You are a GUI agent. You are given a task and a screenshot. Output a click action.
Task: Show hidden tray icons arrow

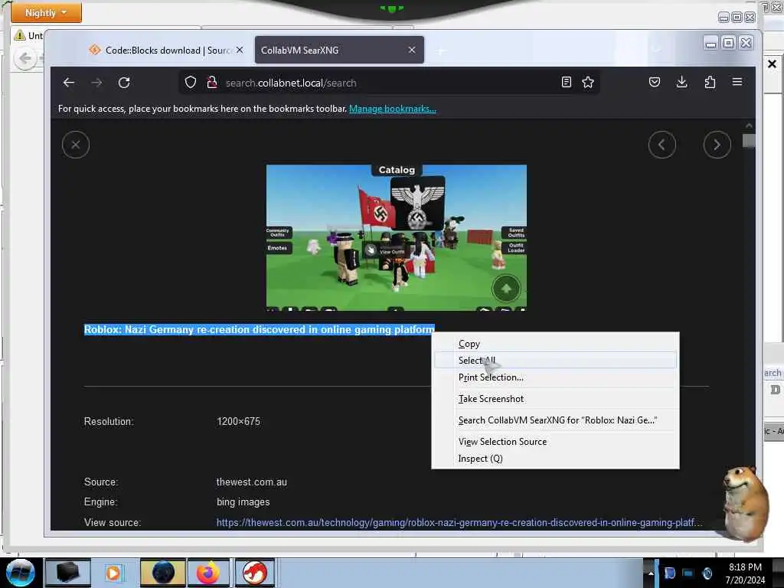pos(651,573)
